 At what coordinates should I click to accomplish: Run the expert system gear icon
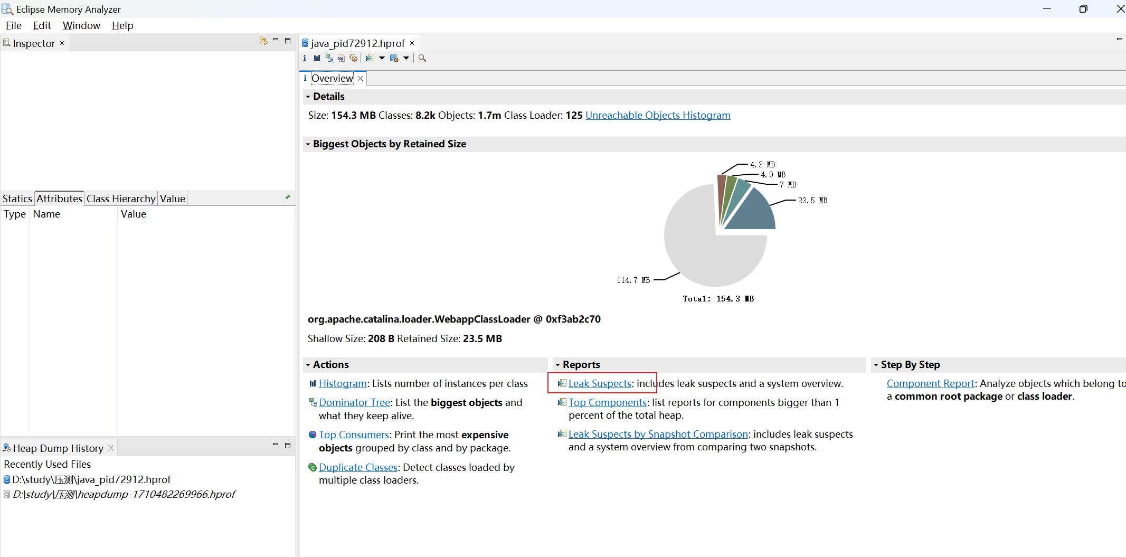coord(354,58)
